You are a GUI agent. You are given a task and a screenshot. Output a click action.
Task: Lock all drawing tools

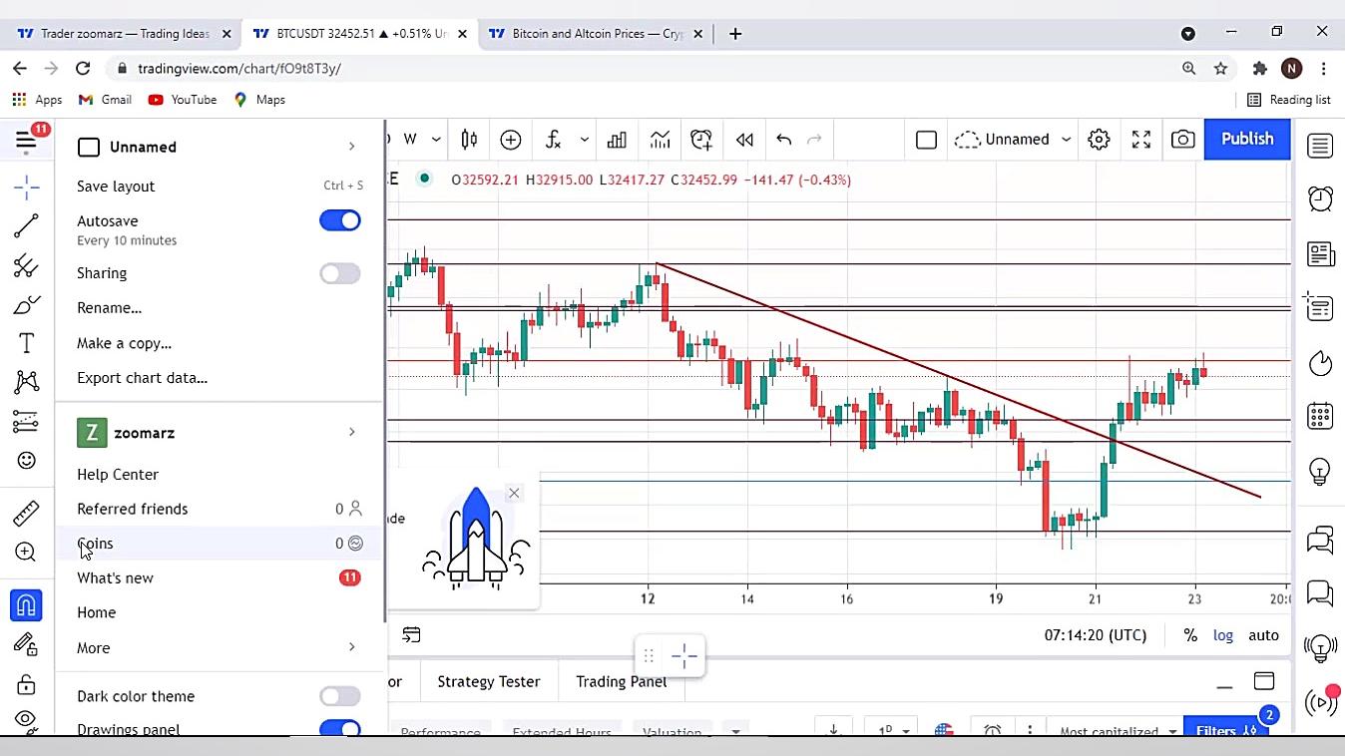pyautogui.click(x=26, y=684)
